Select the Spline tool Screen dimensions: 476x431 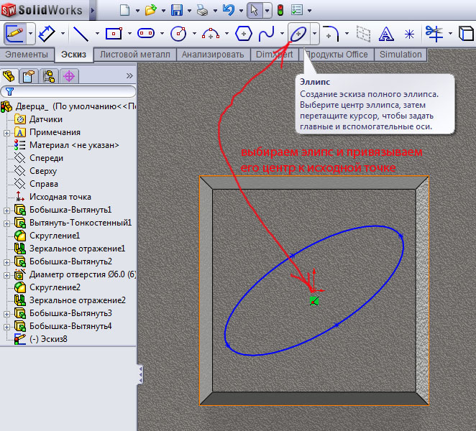pos(267,33)
